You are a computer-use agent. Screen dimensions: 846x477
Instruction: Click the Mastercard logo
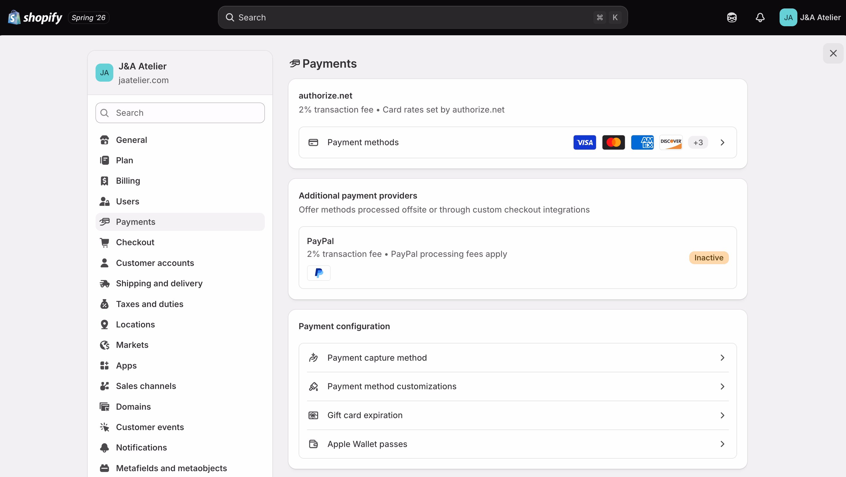pos(613,142)
